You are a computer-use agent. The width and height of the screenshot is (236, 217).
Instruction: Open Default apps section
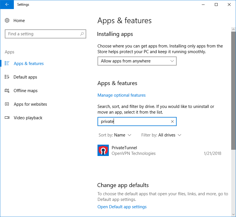(25, 77)
